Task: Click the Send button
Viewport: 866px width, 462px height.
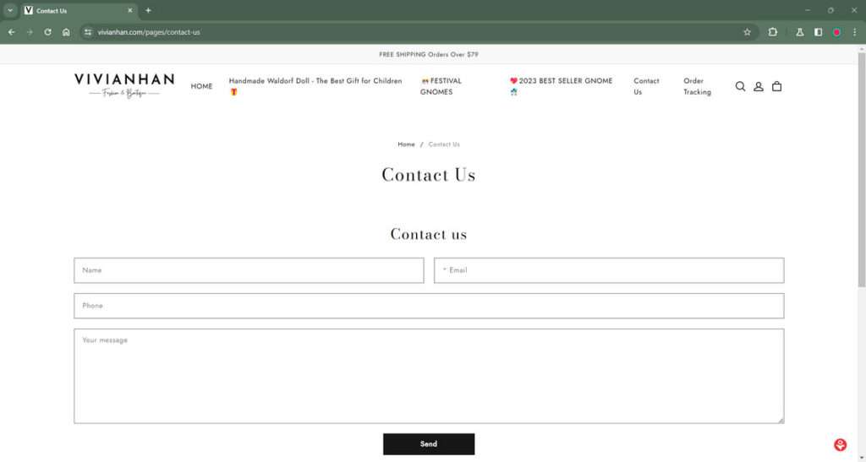Action: tap(429, 443)
